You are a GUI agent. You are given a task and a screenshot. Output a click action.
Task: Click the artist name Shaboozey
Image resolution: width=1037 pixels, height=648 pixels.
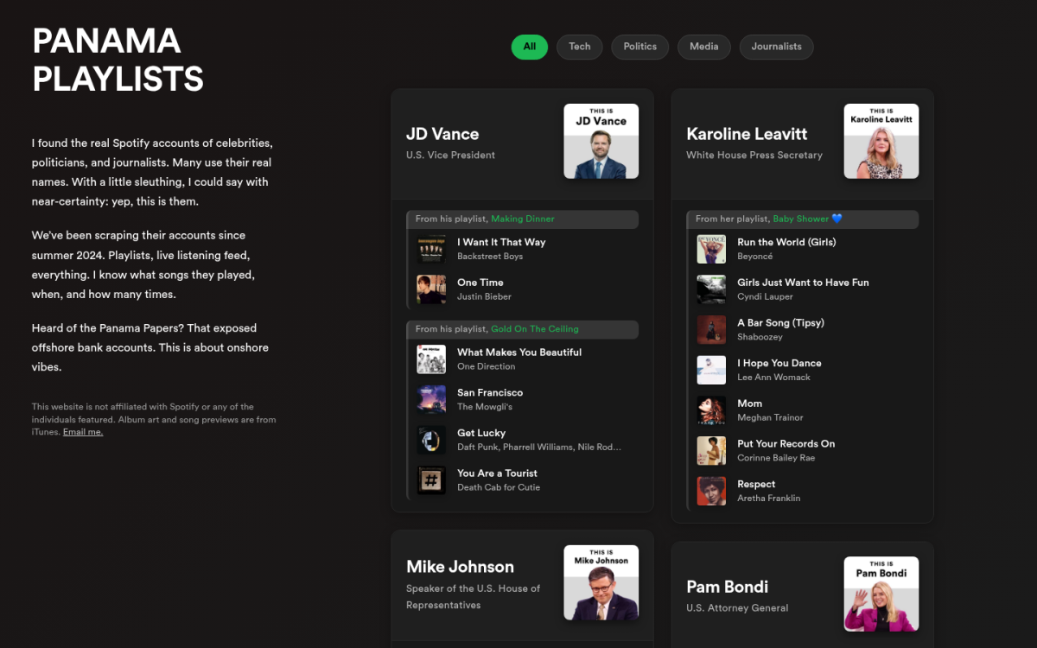(x=760, y=337)
